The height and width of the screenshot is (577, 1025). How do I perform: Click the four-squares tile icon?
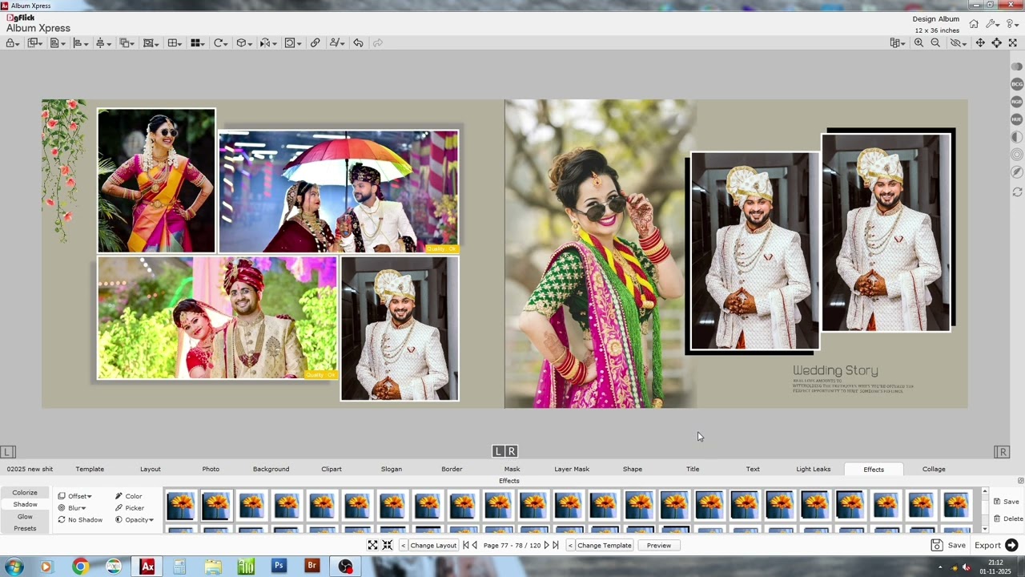click(197, 42)
